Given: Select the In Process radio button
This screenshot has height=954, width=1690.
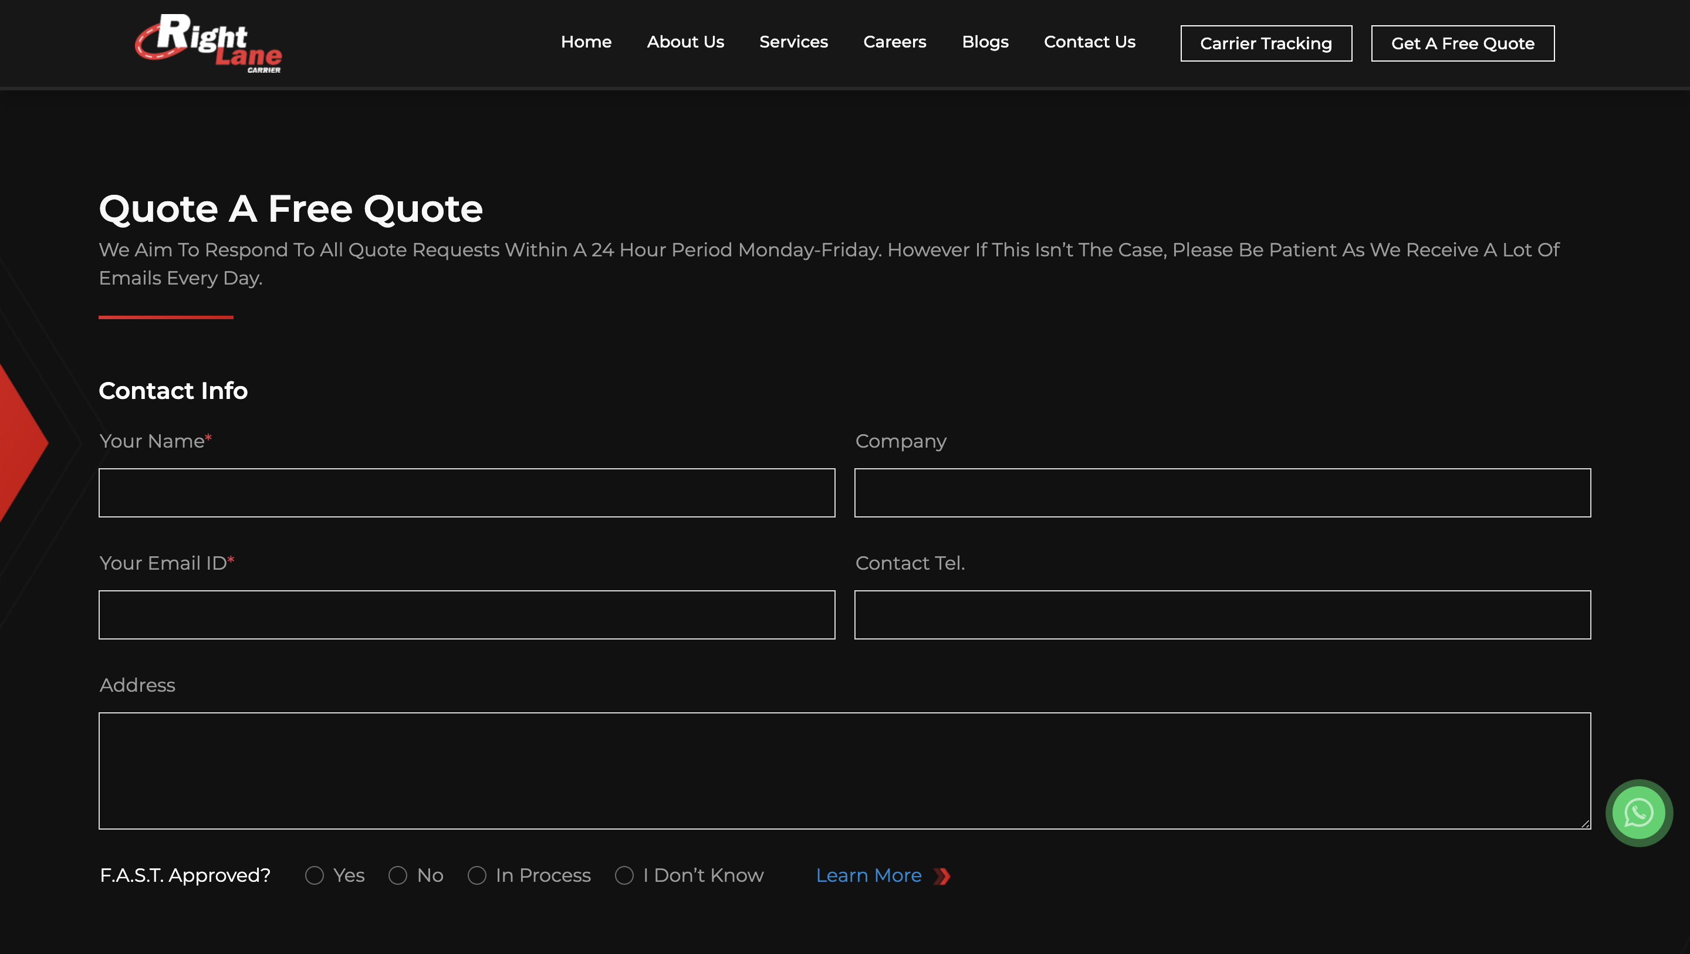Looking at the screenshot, I should (477, 875).
